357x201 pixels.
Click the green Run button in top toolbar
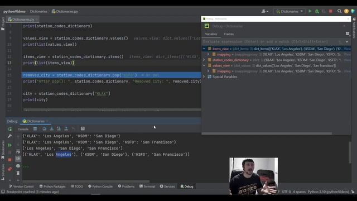[310, 11]
